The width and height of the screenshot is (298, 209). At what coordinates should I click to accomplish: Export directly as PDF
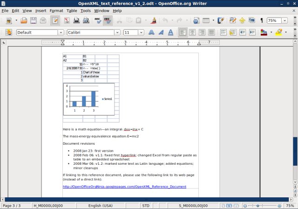coord(68,20)
